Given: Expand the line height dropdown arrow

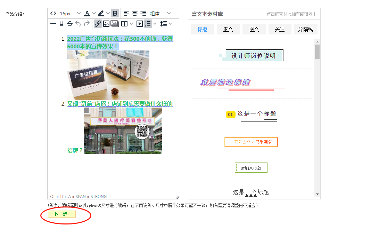Looking at the screenshot, I should point(170,24).
